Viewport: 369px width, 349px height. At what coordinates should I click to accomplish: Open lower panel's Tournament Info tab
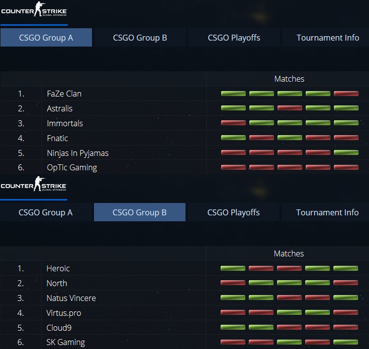pyautogui.click(x=327, y=212)
